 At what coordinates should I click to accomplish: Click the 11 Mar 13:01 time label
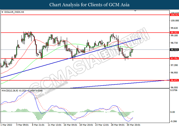[54, 125]
